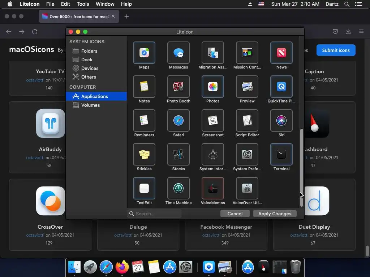Go forward in the browser
The width and height of the screenshot is (370, 277).
click(22, 32)
